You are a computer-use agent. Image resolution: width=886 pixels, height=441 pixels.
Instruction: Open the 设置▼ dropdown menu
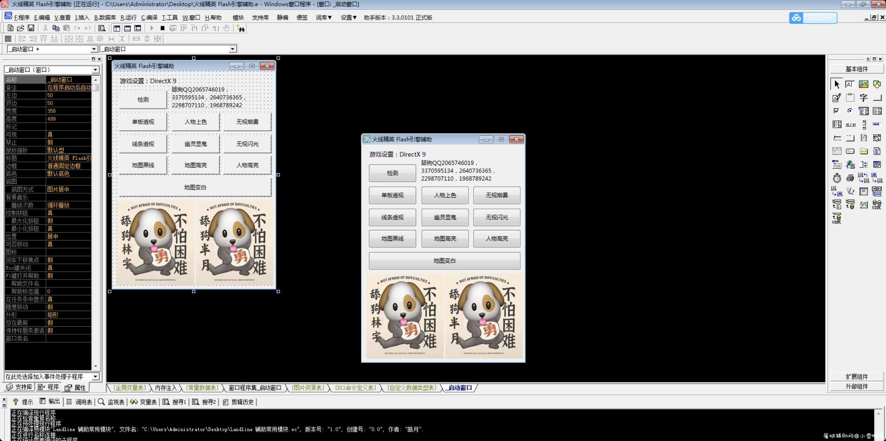[x=348, y=17]
